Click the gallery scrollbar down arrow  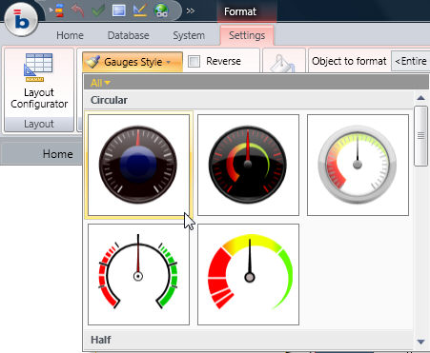tap(420, 342)
